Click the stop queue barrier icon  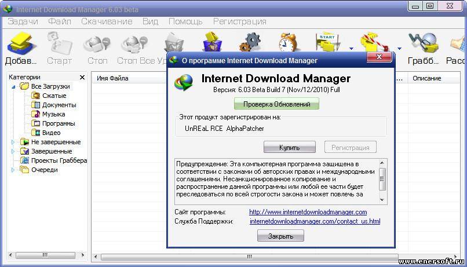[x=374, y=42]
